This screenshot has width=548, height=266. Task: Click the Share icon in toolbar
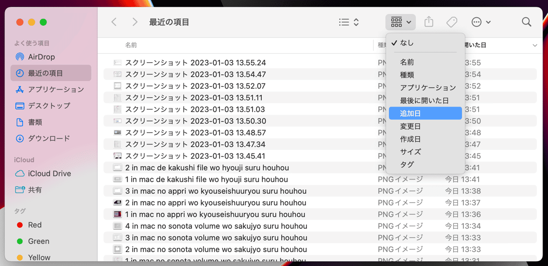click(429, 22)
